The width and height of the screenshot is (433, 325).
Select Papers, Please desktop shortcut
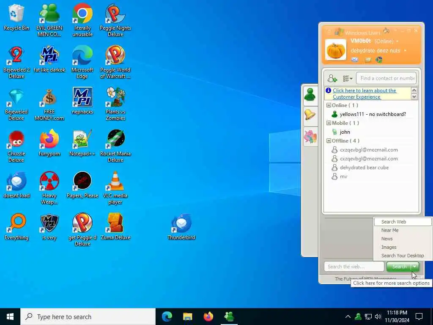click(x=82, y=185)
